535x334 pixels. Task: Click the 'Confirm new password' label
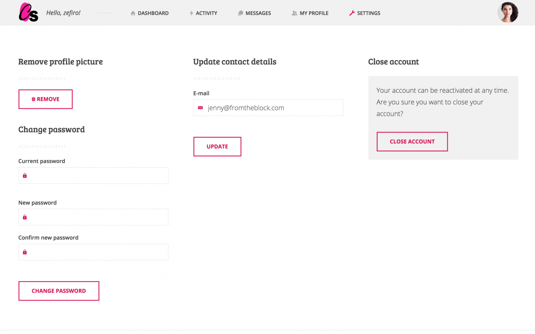pos(48,238)
